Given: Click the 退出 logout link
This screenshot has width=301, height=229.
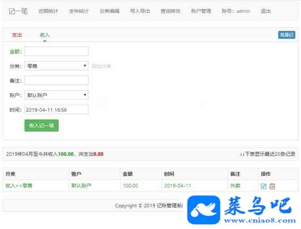Looking at the screenshot, I should [266, 11].
